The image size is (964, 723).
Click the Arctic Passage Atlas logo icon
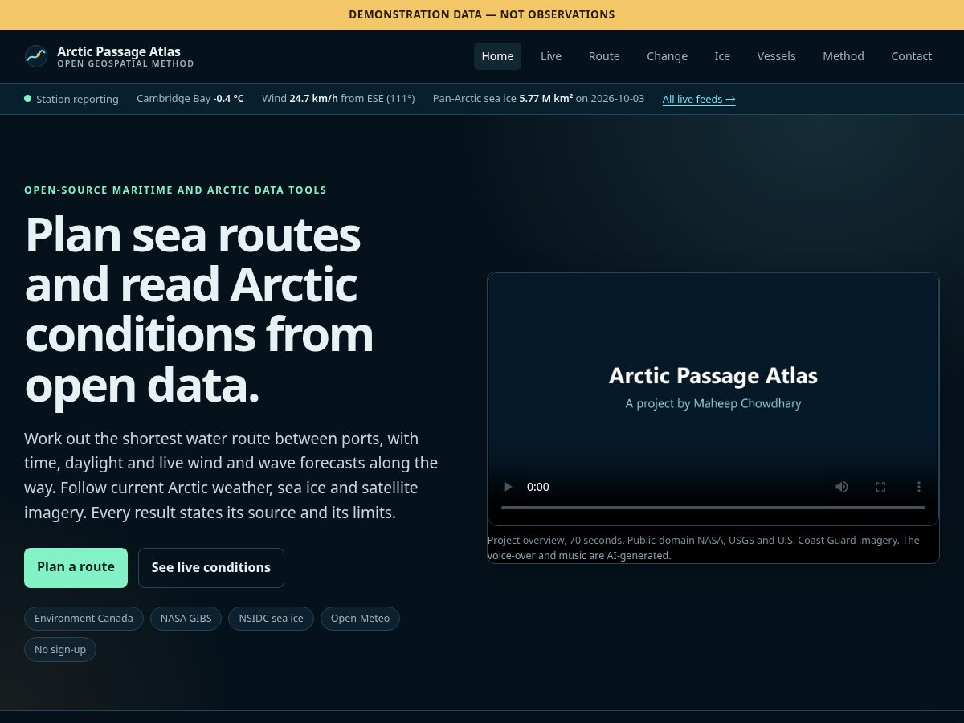36,56
